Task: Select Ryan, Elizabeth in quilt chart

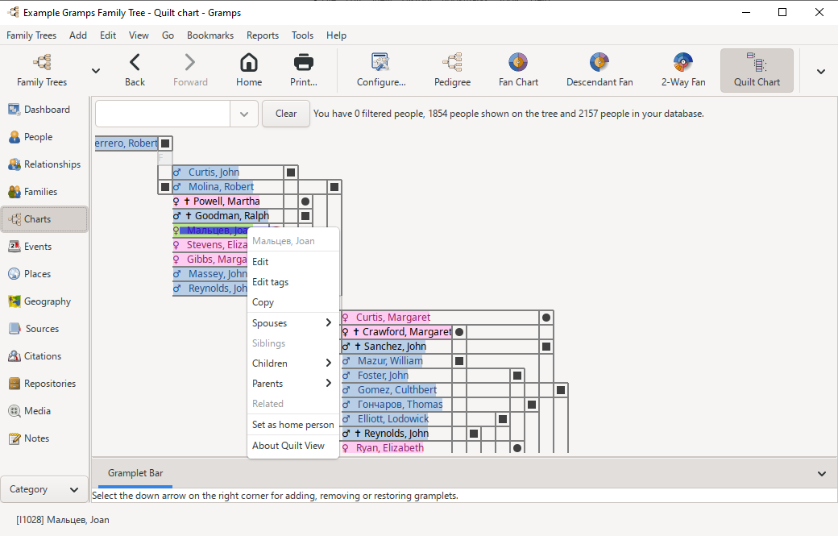Action: (390, 448)
